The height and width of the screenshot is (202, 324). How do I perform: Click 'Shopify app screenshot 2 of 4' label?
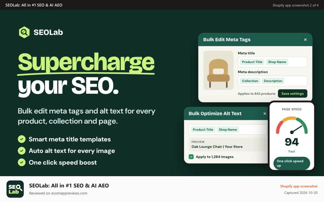point(295,5)
